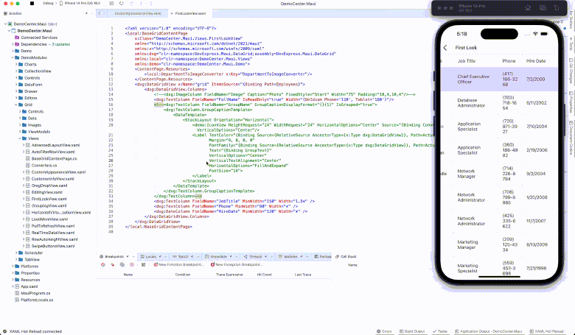575x335 pixels.
Task: Stop the debug session with the stop button
Action: [32, 3]
